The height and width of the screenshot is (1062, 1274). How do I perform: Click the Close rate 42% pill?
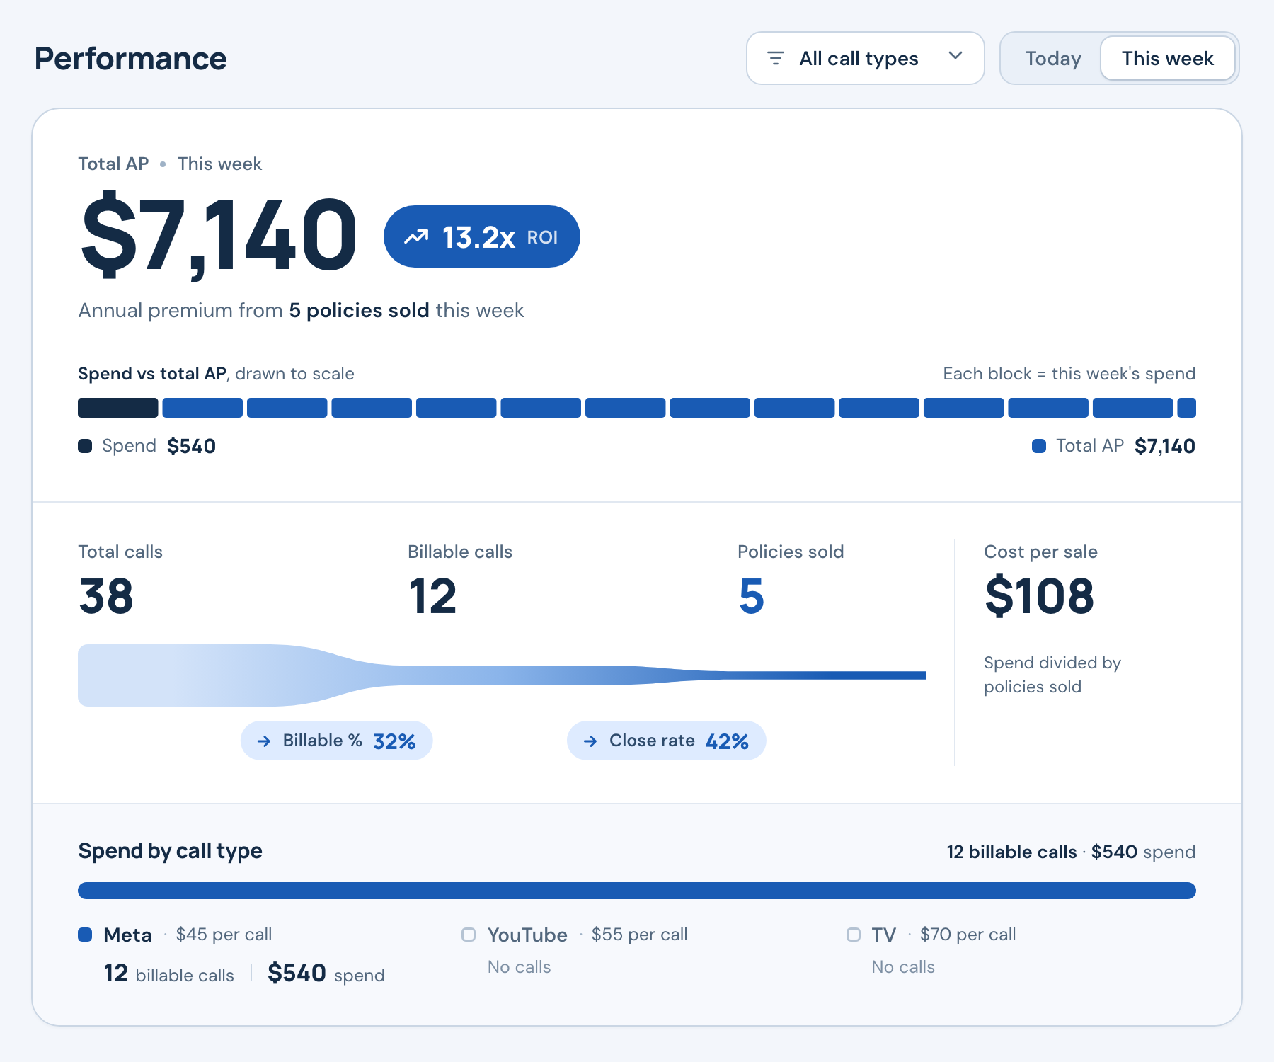click(666, 741)
